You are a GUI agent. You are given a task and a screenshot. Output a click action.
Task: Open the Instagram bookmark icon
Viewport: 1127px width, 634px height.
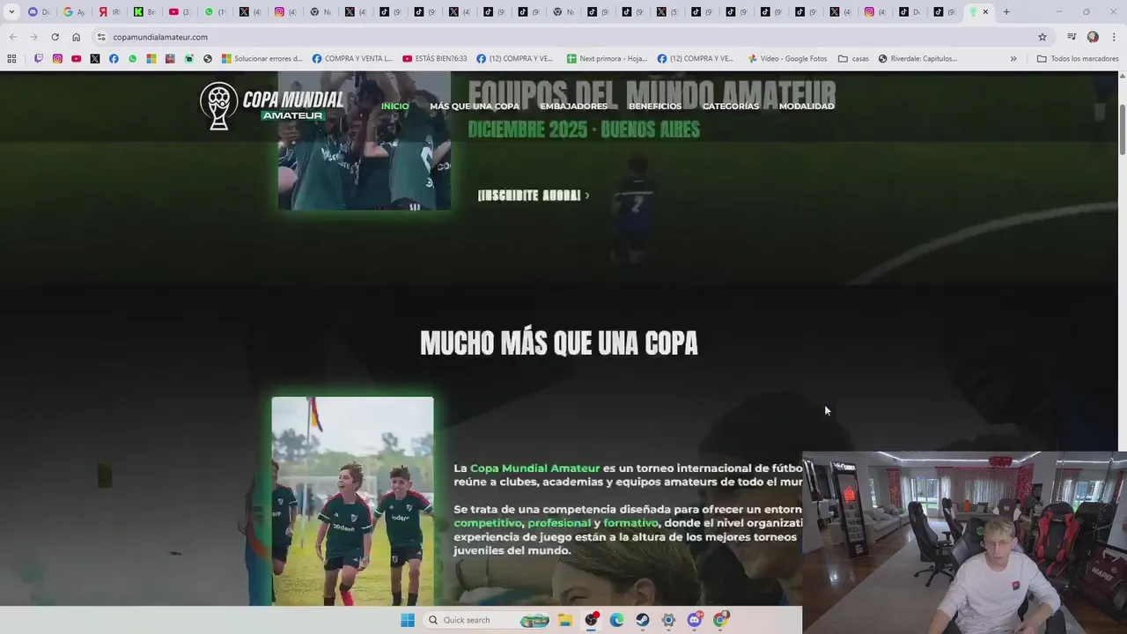57,59
